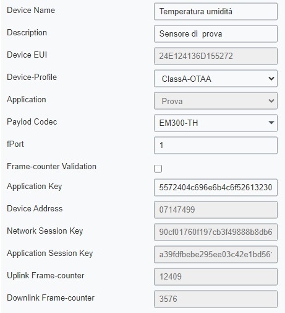Open the Paylod Codec dropdown showing EM300-TH
Viewport: 285px width, 313px height.
[216, 123]
